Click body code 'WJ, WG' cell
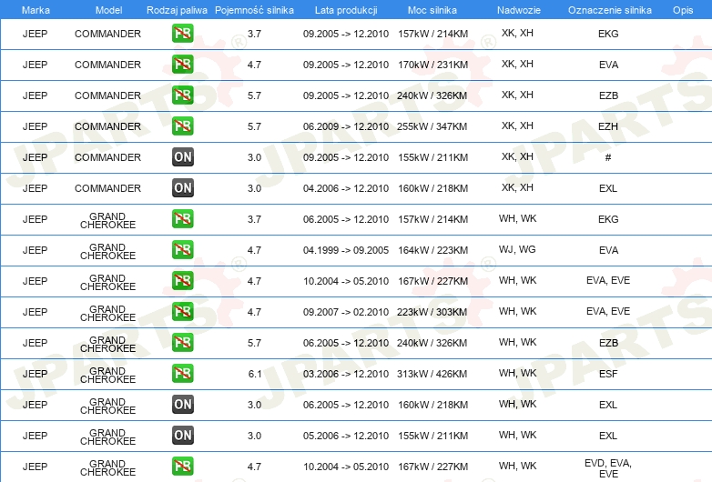712x482 pixels. tap(517, 249)
